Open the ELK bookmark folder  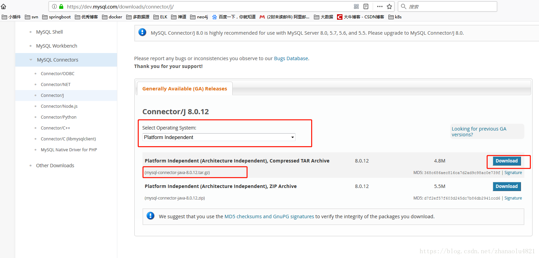(161, 17)
